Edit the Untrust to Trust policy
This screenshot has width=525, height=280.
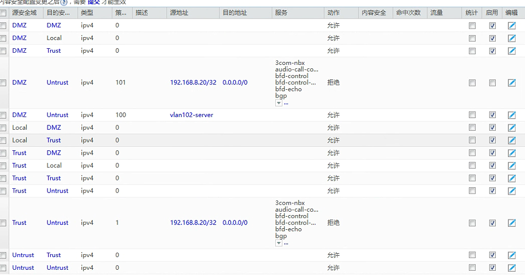pos(511,255)
